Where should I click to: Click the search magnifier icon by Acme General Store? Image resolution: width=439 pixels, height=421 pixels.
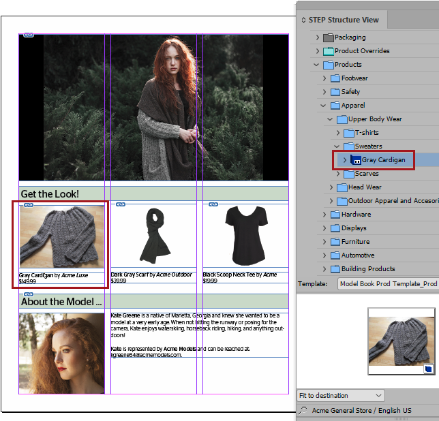pyautogui.click(x=303, y=411)
